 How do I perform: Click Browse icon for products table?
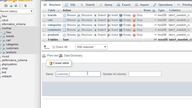[x=64, y=35]
